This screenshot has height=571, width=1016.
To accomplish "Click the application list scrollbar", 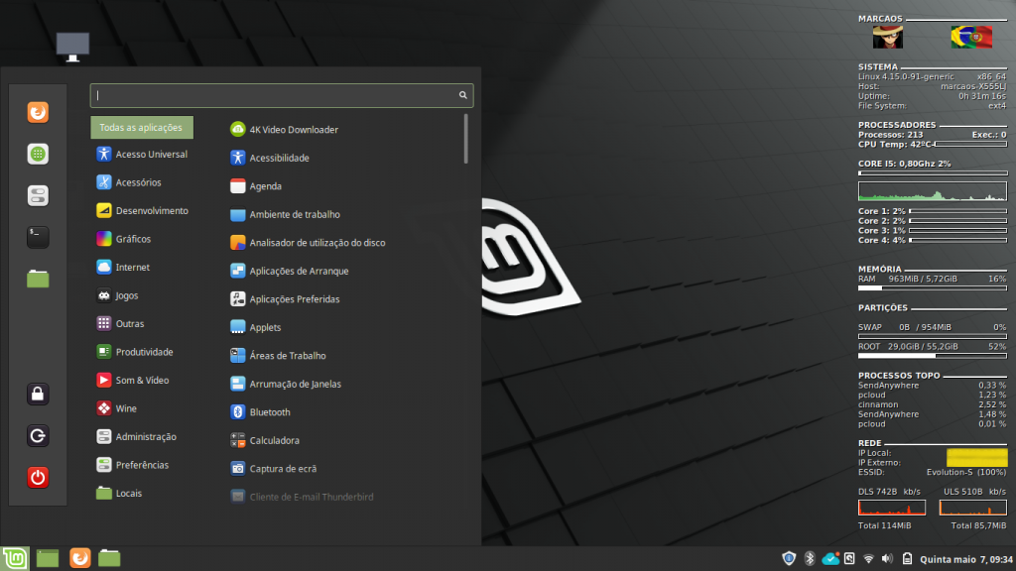I will point(466,139).
